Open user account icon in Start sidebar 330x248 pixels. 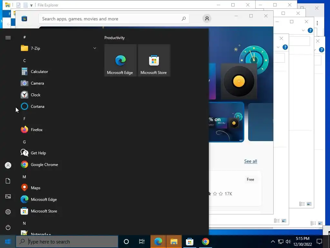tap(8, 165)
